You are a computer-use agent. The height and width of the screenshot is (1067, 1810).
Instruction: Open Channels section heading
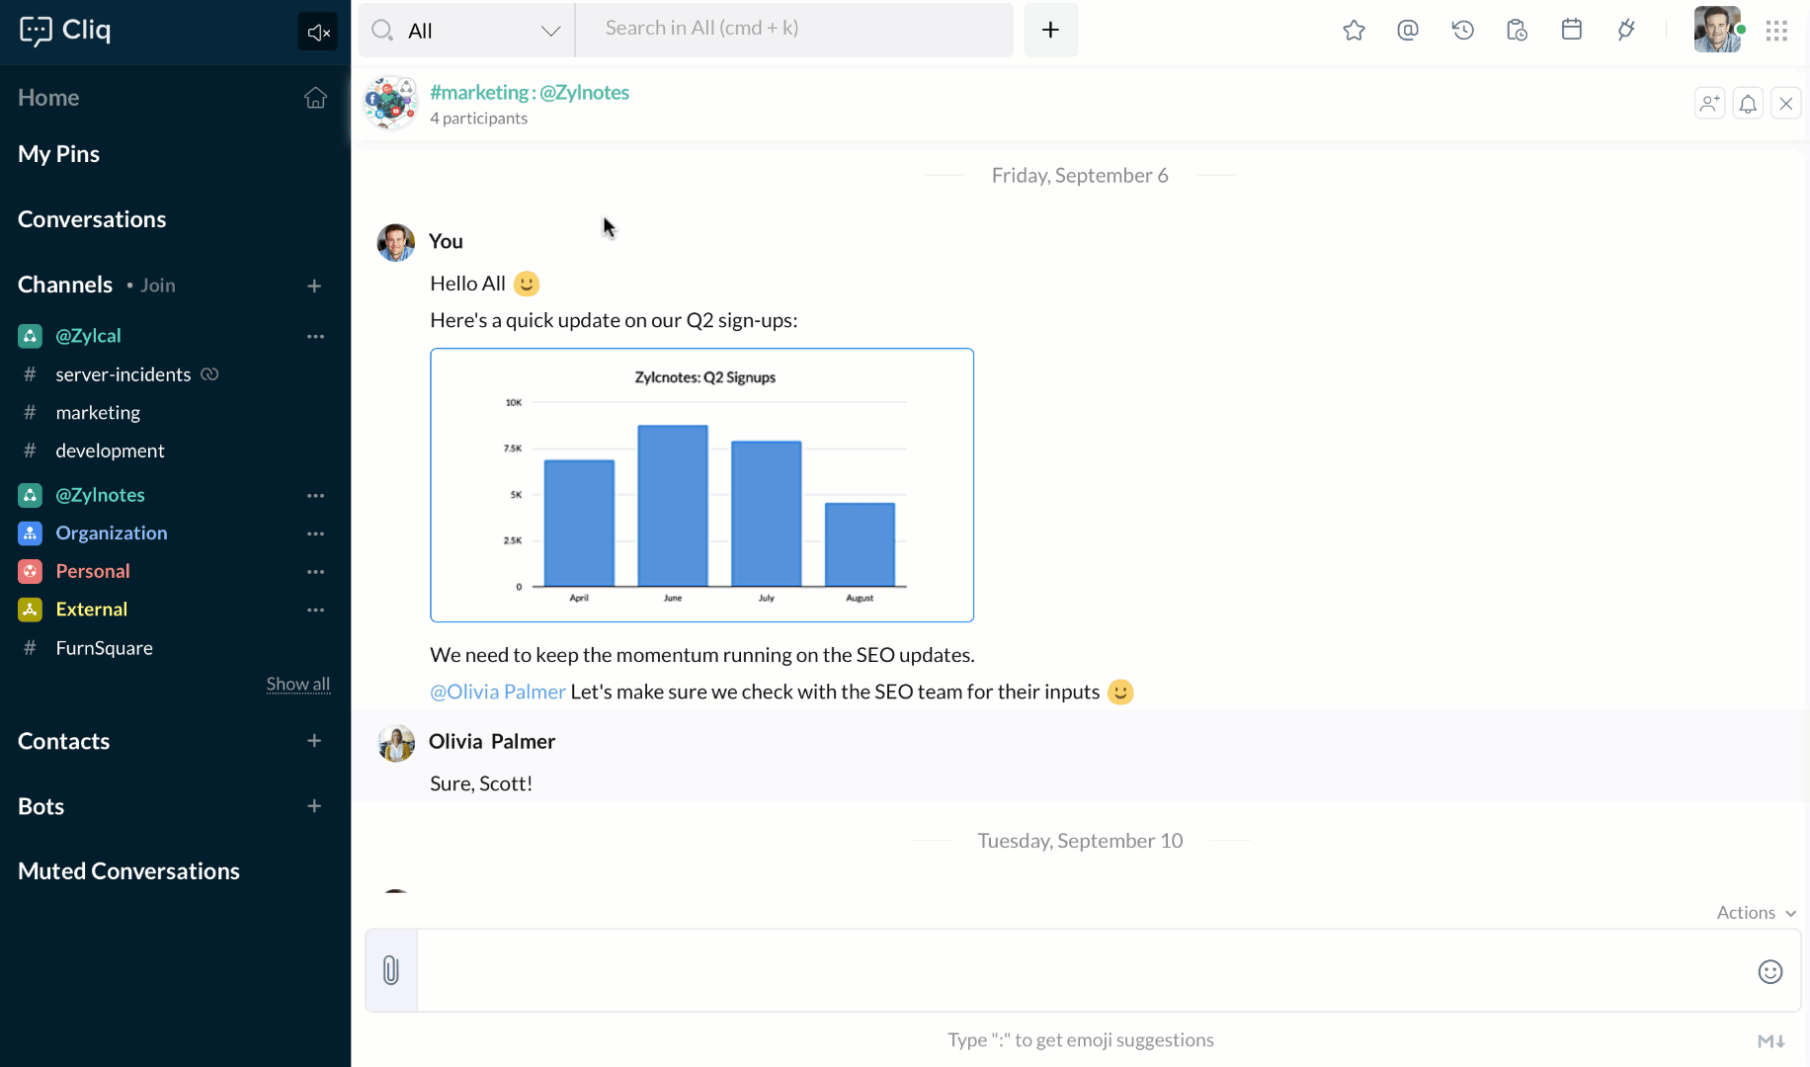[x=65, y=285]
